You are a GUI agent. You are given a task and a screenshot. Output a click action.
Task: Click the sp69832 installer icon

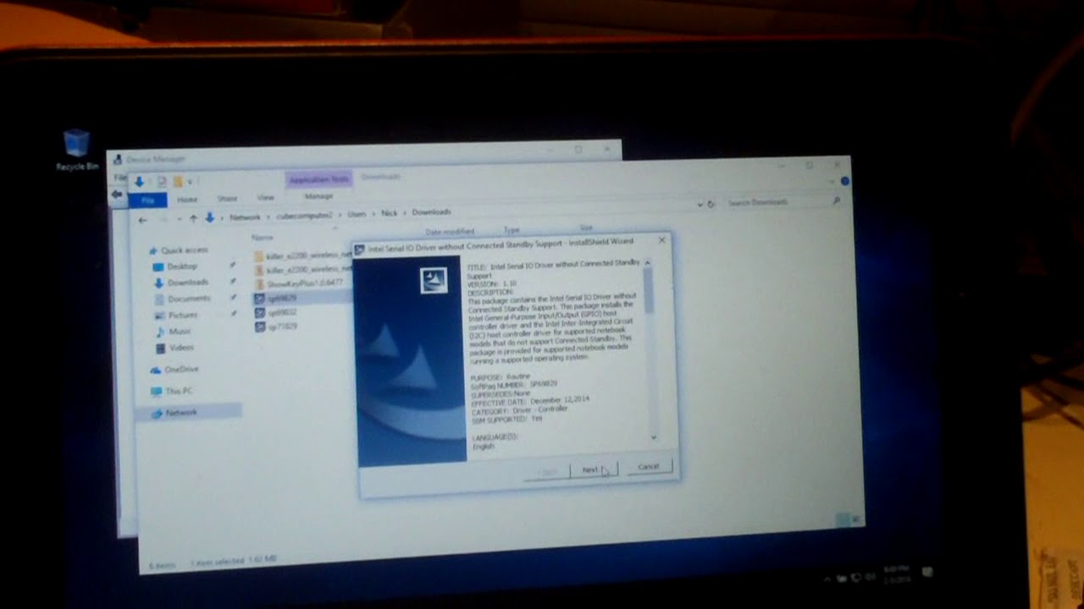pyautogui.click(x=260, y=313)
